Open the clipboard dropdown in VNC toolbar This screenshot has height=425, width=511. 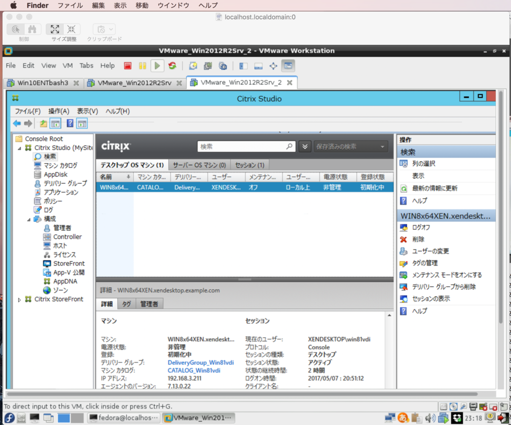[x=104, y=29]
